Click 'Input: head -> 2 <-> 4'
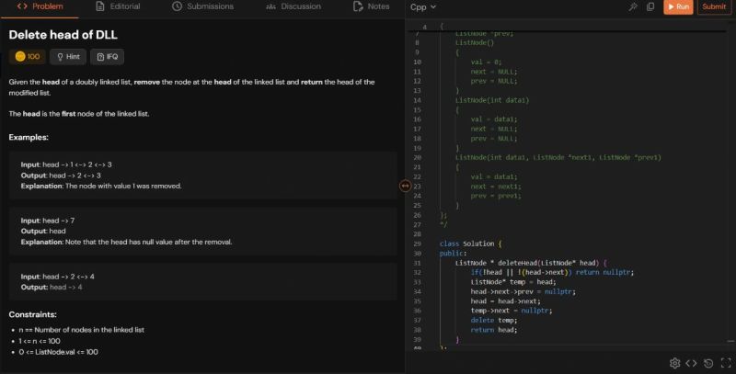The height and width of the screenshot is (374, 736). (57, 277)
